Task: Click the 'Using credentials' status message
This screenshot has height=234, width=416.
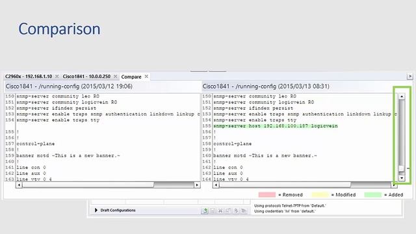Action: [285, 211]
